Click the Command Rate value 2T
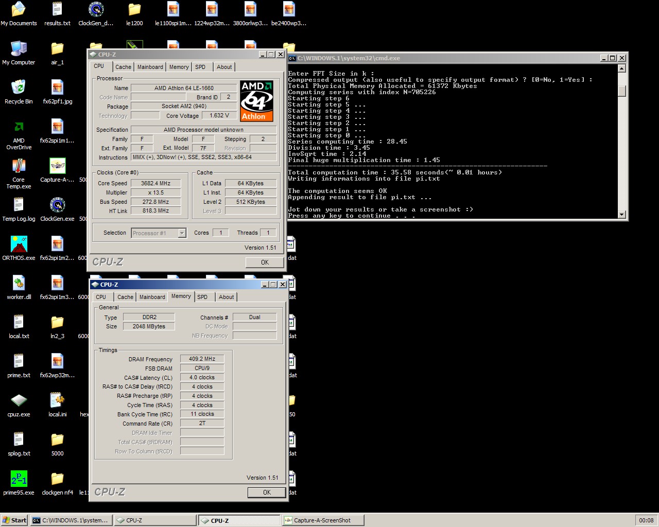Viewport: 659px width, 527px height. click(202, 424)
